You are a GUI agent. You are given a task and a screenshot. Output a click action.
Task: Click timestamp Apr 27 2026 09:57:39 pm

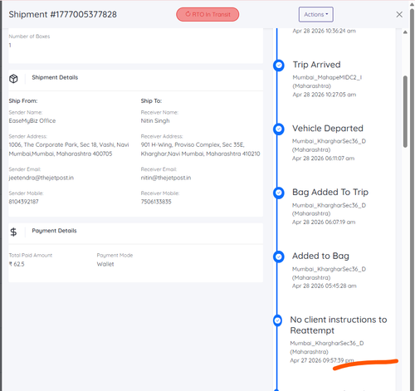322,360
